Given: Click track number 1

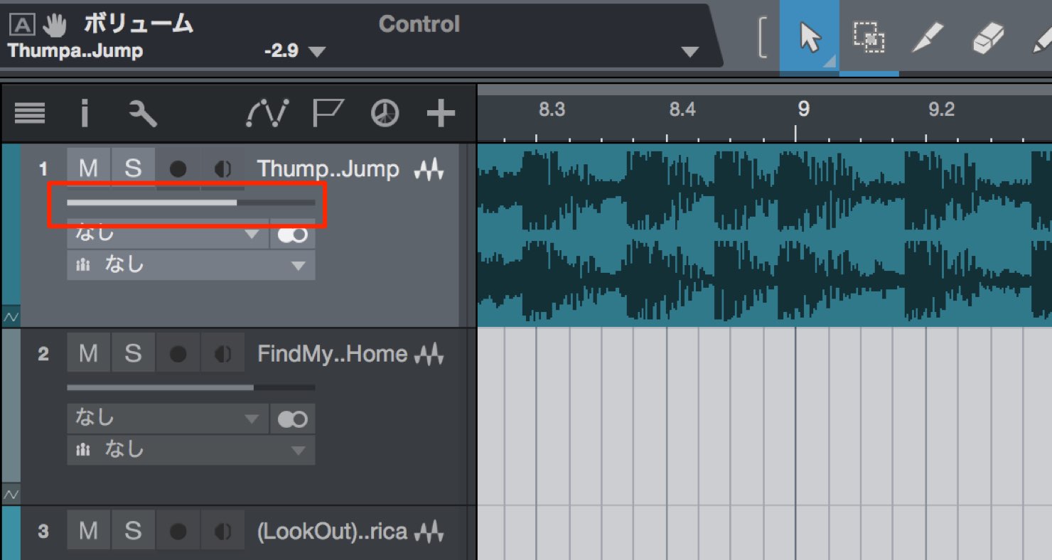Looking at the screenshot, I should 43,169.
